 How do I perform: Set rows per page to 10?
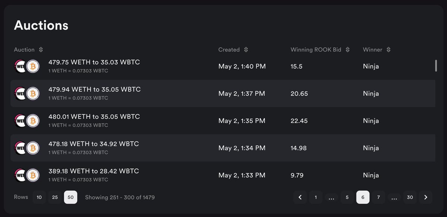39,197
